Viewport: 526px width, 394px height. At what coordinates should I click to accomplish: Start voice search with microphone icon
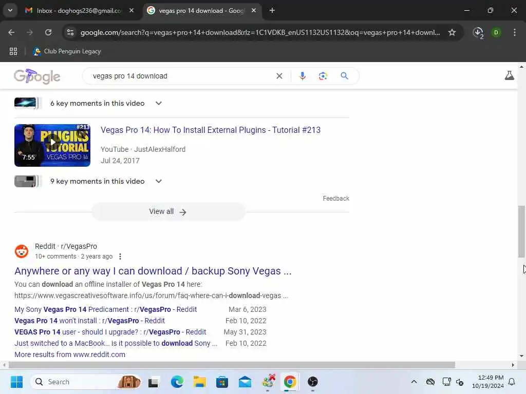(x=302, y=76)
